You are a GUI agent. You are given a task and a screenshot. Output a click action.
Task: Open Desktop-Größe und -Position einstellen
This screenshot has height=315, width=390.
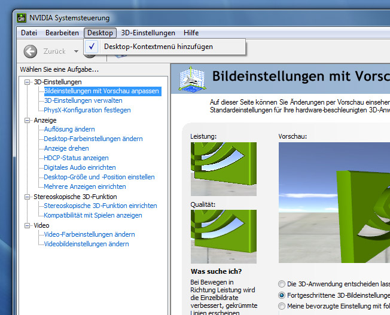tap(99, 177)
